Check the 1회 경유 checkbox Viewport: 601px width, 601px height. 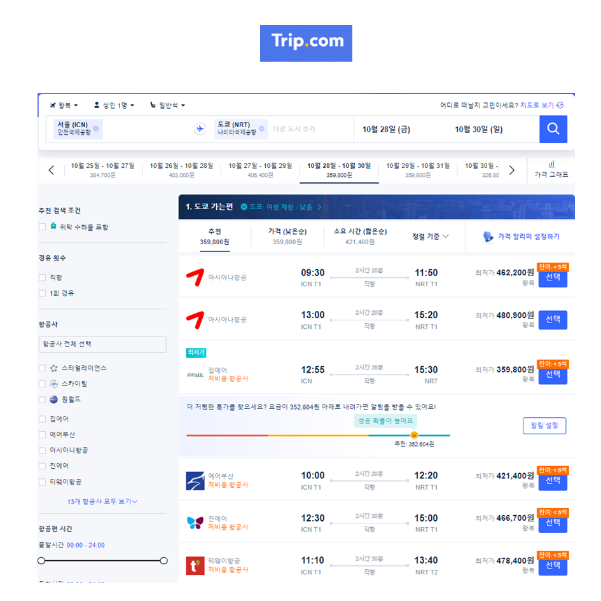[42, 293]
